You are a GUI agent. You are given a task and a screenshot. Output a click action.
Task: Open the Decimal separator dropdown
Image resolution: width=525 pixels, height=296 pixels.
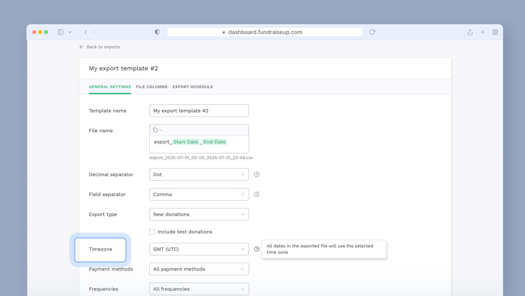[x=199, y=174]
